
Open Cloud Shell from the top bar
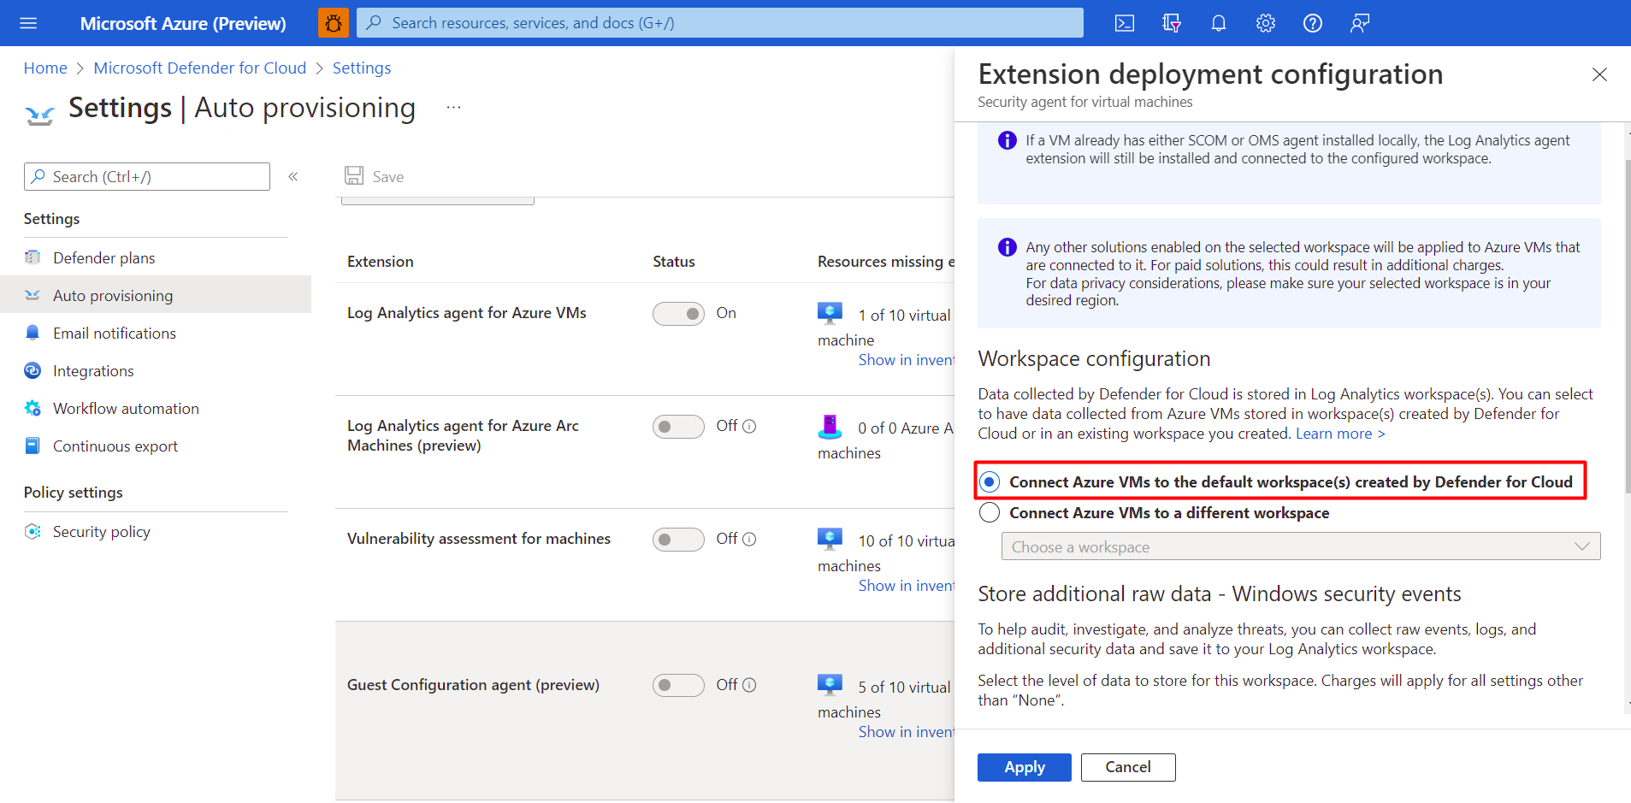[x=1125, y=23]
